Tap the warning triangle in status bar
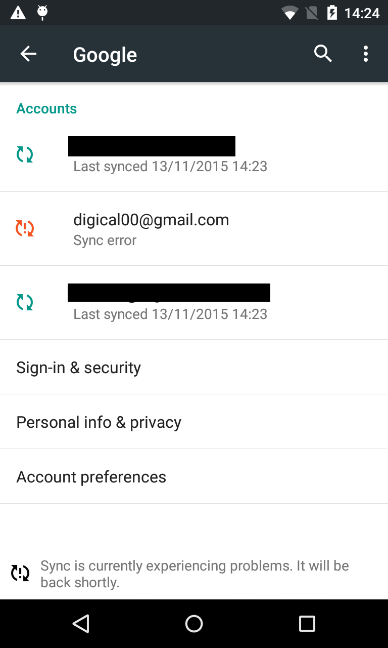Screen dimensions: 388x648 click(18, 13)
